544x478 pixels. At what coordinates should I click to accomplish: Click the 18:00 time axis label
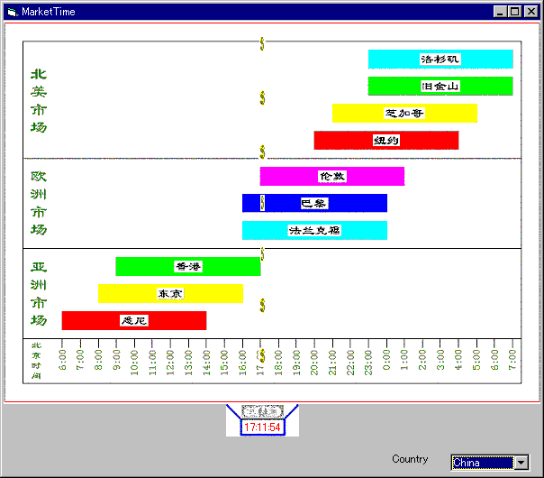pyautogui.click(x=278, y=363)
